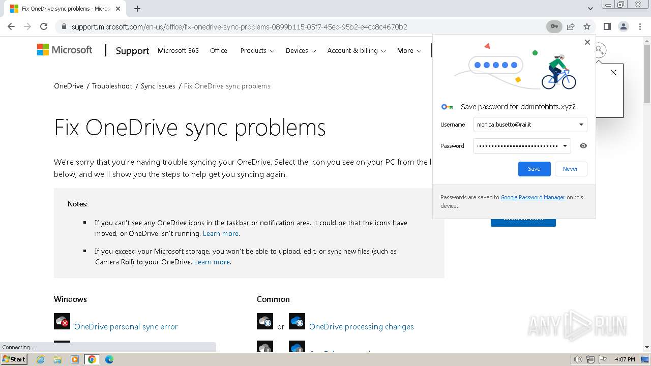Click the browser forward arrow

[27, 26]
